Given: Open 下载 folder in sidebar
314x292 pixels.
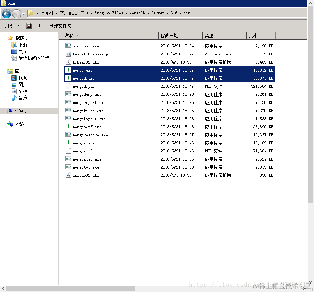Looking at the screenshot, I should (x=19, y=45).
